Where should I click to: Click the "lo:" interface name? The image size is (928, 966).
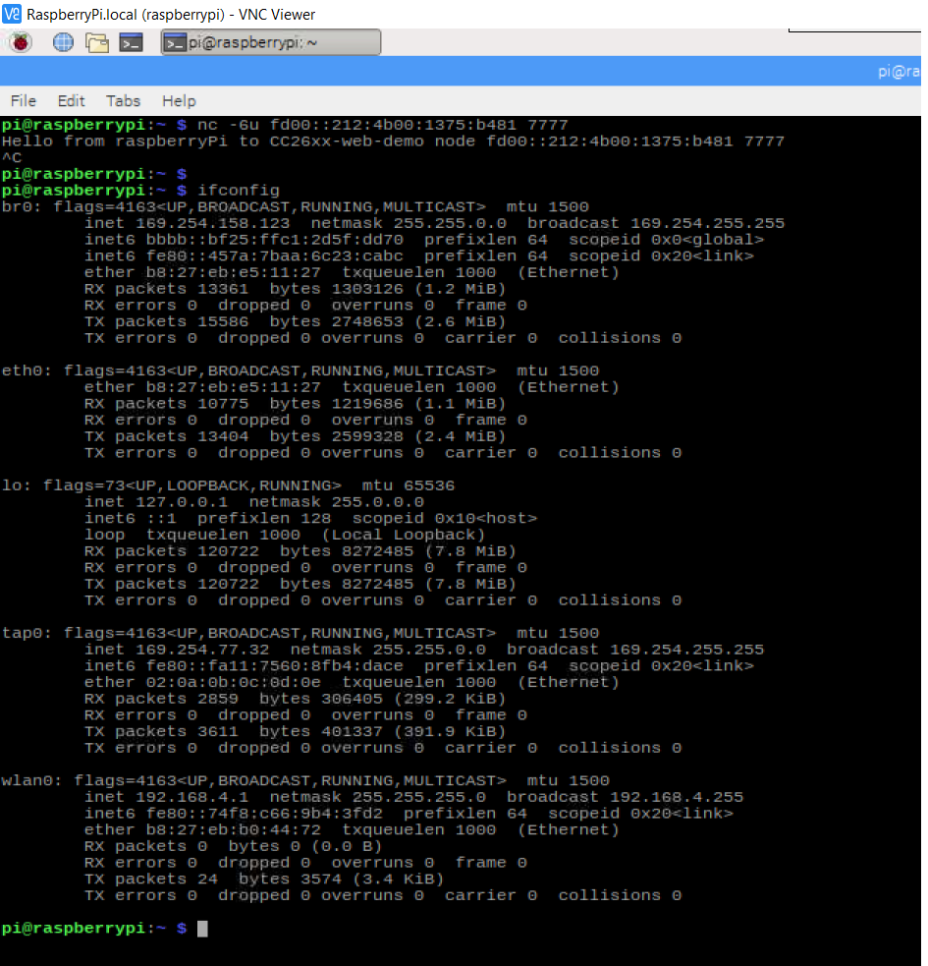point(16,485)
